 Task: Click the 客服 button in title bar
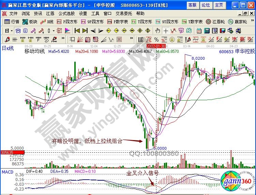pos(192,5)
